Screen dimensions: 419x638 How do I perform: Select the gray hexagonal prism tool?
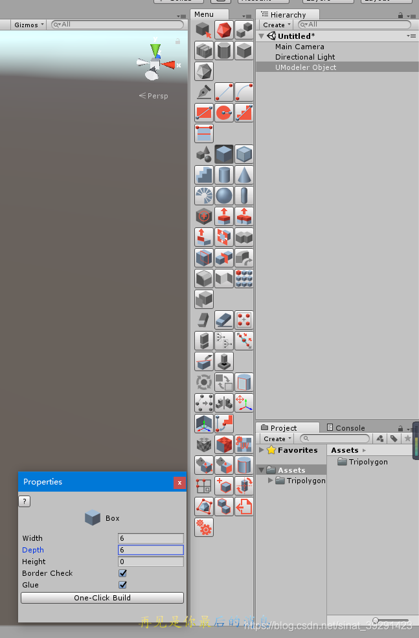224,51
